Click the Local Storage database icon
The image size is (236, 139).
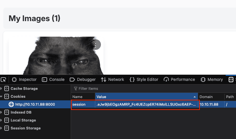click(x=7, y=120)
